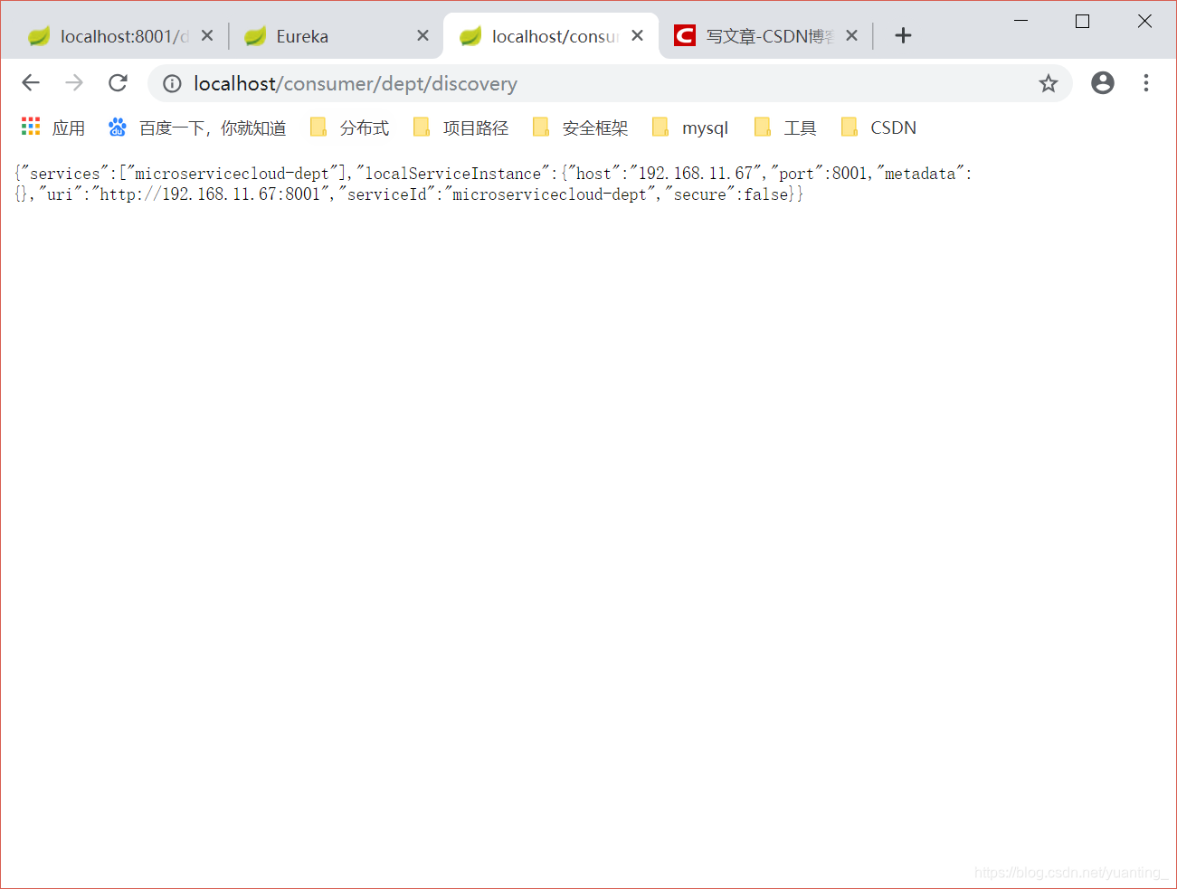The image size is (1177, 889).
Task: Reload the current page
Action: coord(118,83)
